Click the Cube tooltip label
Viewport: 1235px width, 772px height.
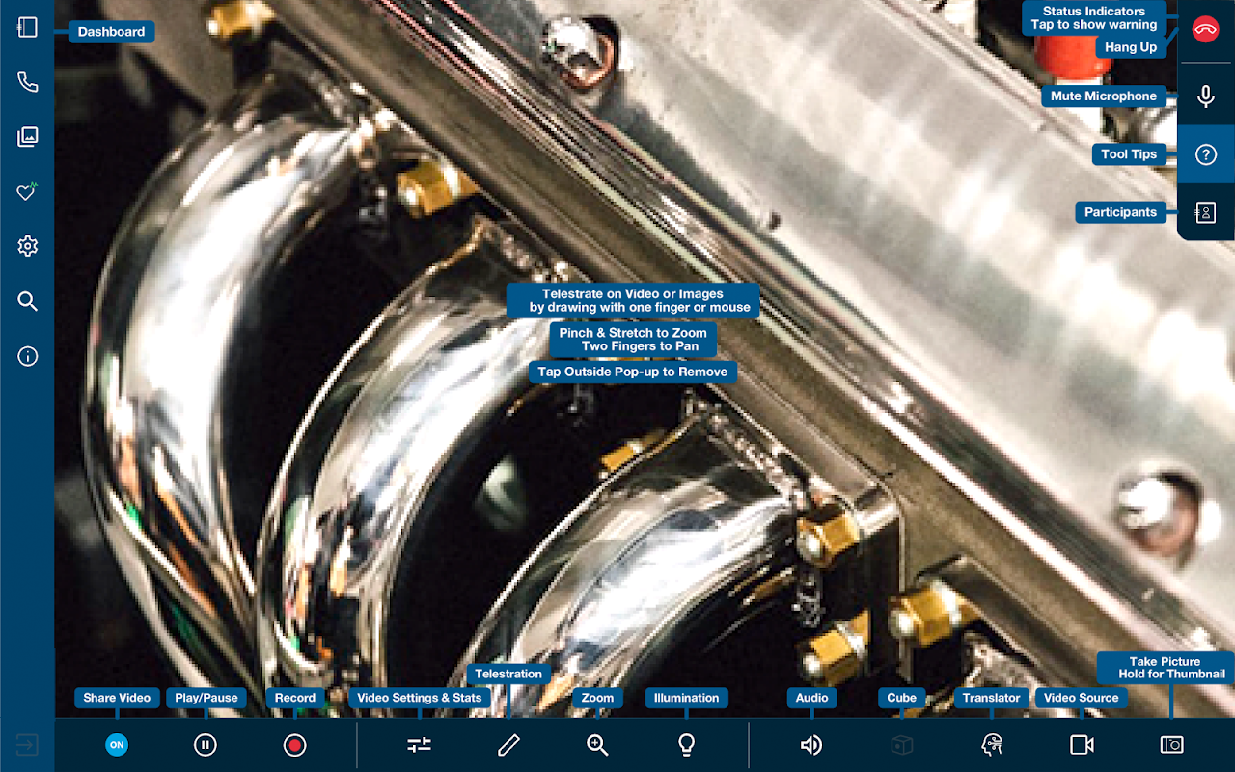click(x=902, y=698)
